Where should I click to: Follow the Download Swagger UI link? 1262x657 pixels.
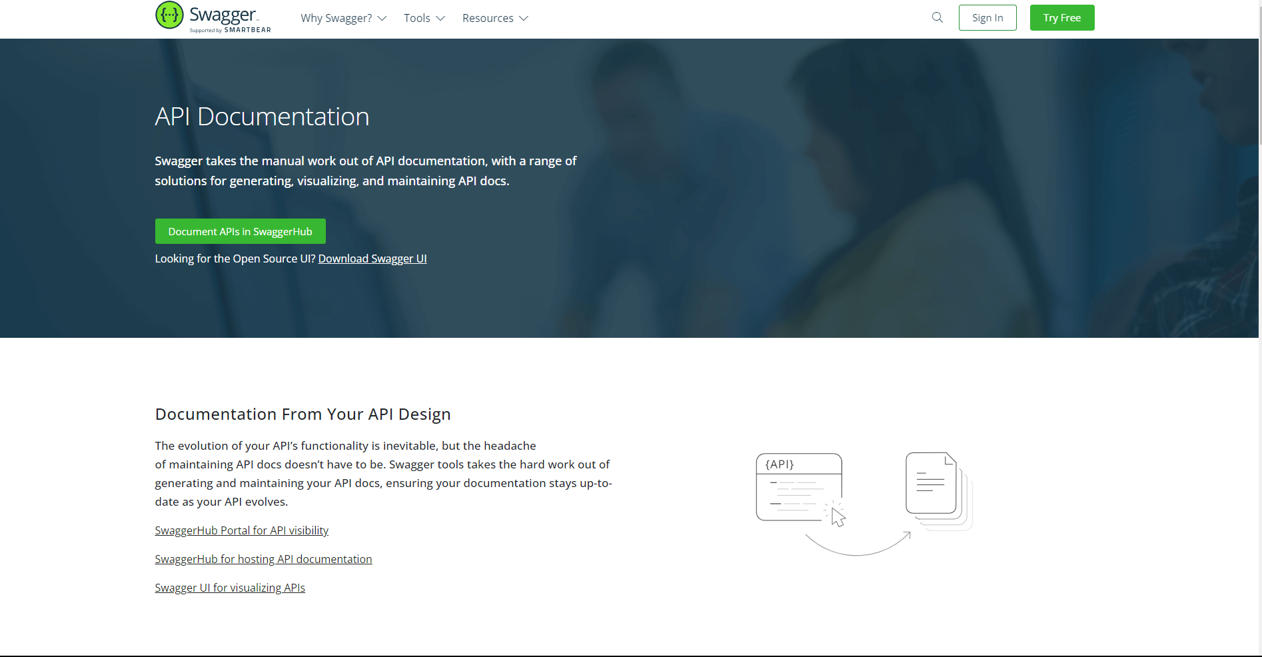[372, 259]
